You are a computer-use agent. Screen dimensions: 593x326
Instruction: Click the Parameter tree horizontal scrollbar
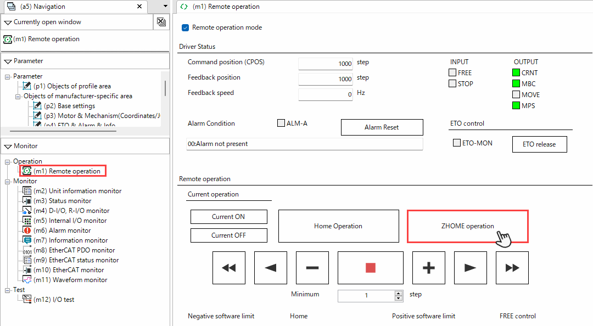(63, 131)
